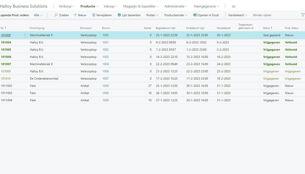Show row options for order 101008
This screenshot has height=174, width=305.
click(x=25, y=35)
